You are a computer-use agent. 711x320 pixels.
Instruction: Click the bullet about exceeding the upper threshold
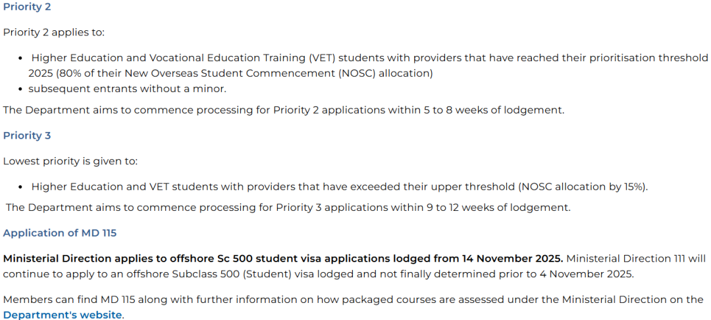point(339,187)
